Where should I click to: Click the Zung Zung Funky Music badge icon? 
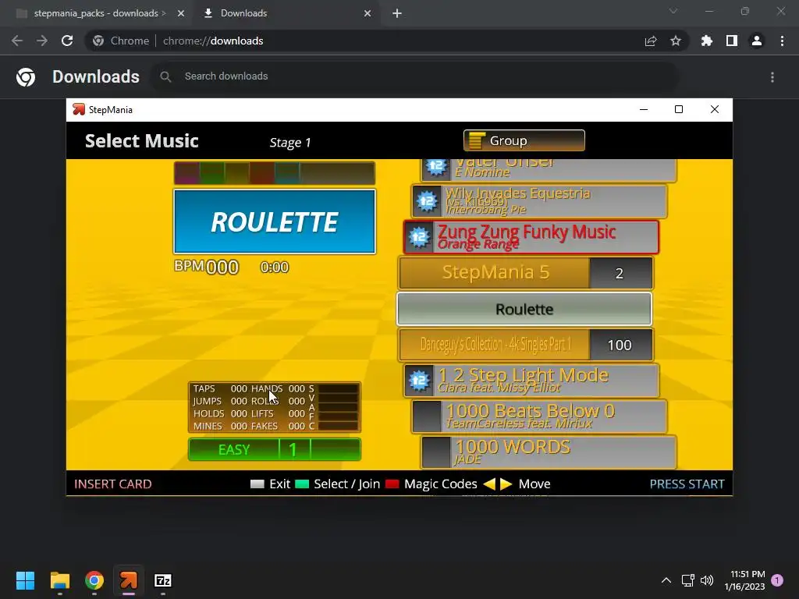click(x=419, y=237)
